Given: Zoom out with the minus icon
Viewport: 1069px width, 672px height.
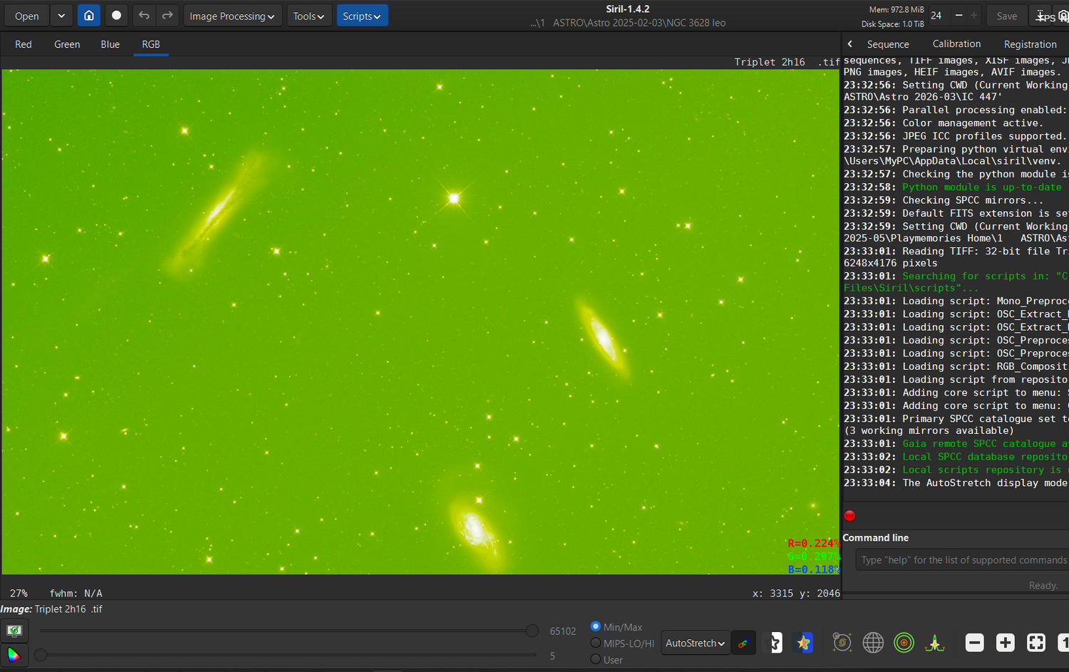Looking at the screenshot, I should pos(974,643).
